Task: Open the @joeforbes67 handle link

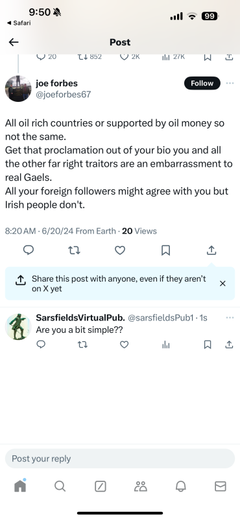Action: click(x=63, y=94)
